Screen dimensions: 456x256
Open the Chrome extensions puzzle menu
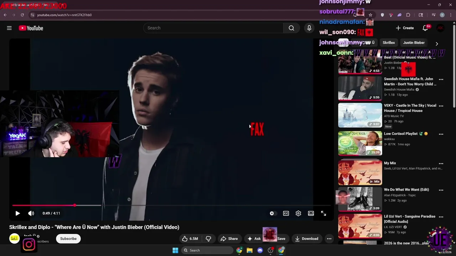pyautogui.click(x=408, y=15)
